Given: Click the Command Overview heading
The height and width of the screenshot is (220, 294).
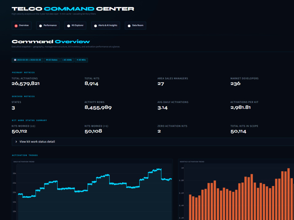Looking at the screenshot, I should click(x=51, y=42).
